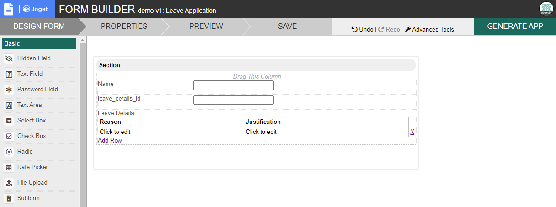
Task: Click the palette scrollbar up arrow
Action: pyautogui.click(x=83, y=40)
